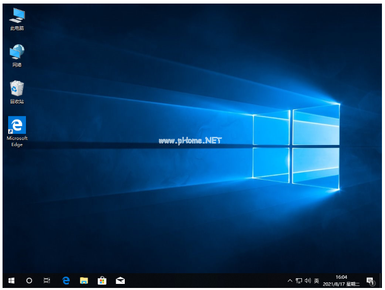Open the volume control speaker icon
Image resolution: width=385 pixels, height=290 pixels.
[308, 280]
